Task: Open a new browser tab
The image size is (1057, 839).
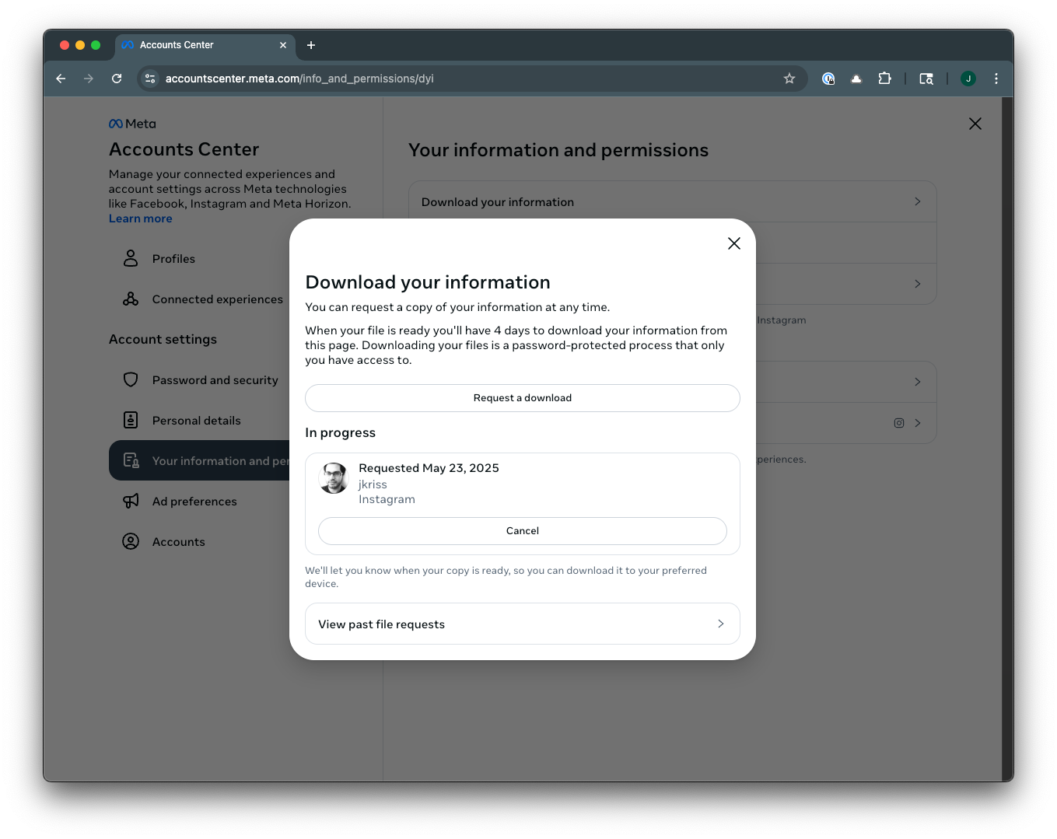Action: pos(311,45)
